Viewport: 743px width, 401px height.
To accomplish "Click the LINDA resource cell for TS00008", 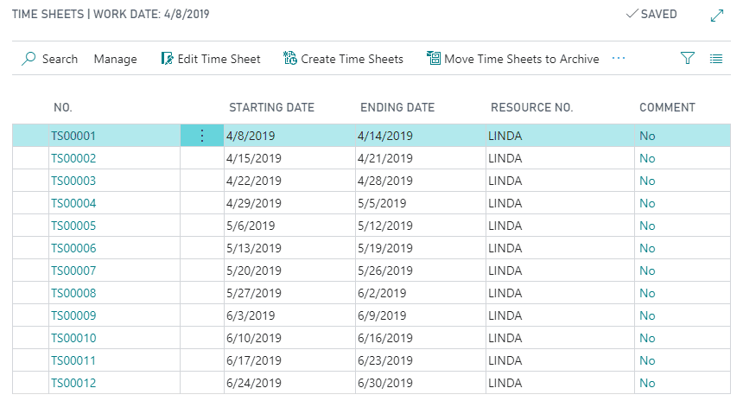I will pos(505,293).
